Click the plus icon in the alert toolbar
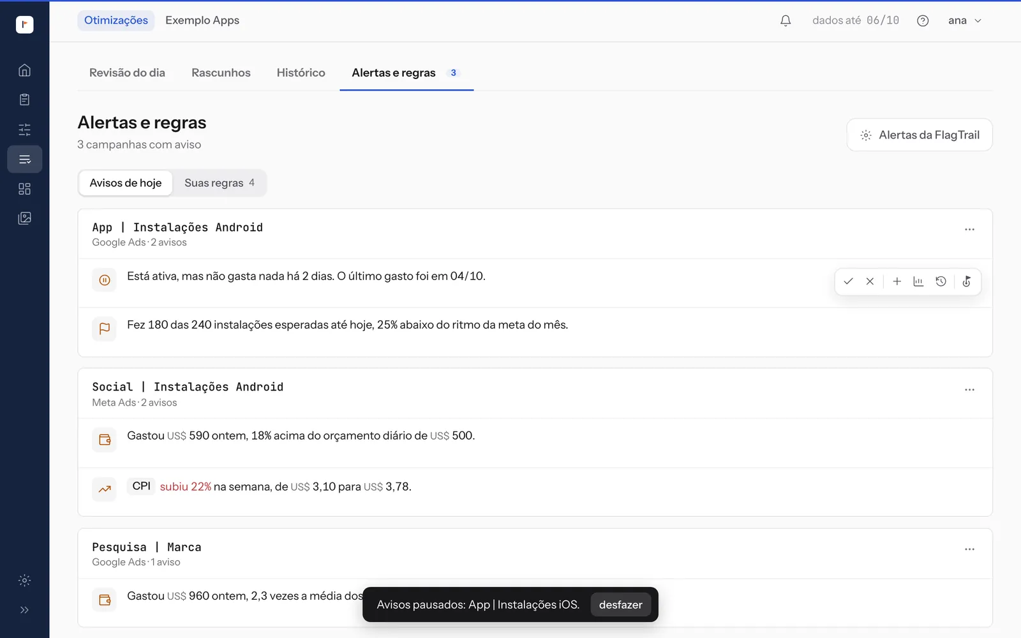The width and height of the screenshot is (1021, 638). tap(897, 281)
